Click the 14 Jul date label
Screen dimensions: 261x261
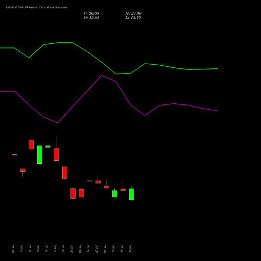pyautogui.click(x=30, y=249)
